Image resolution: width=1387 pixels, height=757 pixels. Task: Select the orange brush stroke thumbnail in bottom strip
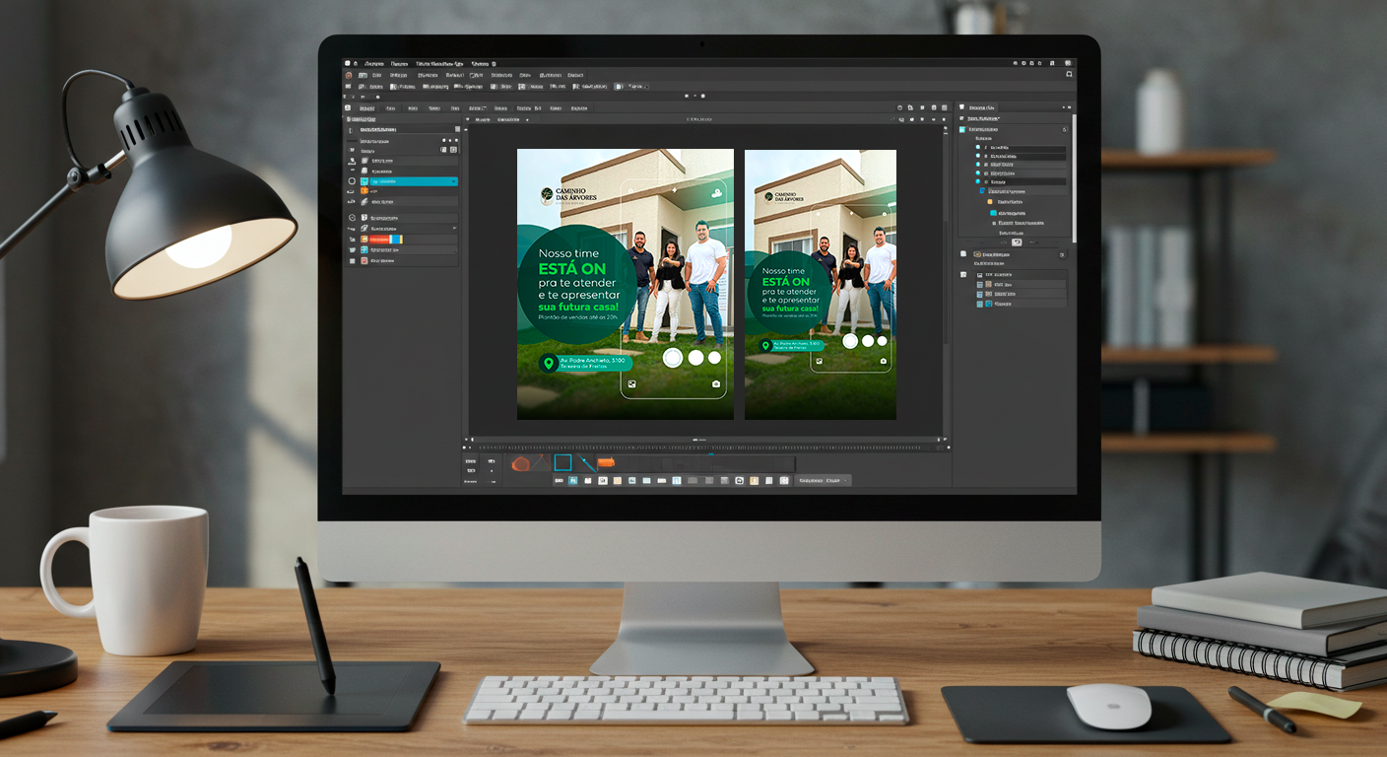coord(606,462)
